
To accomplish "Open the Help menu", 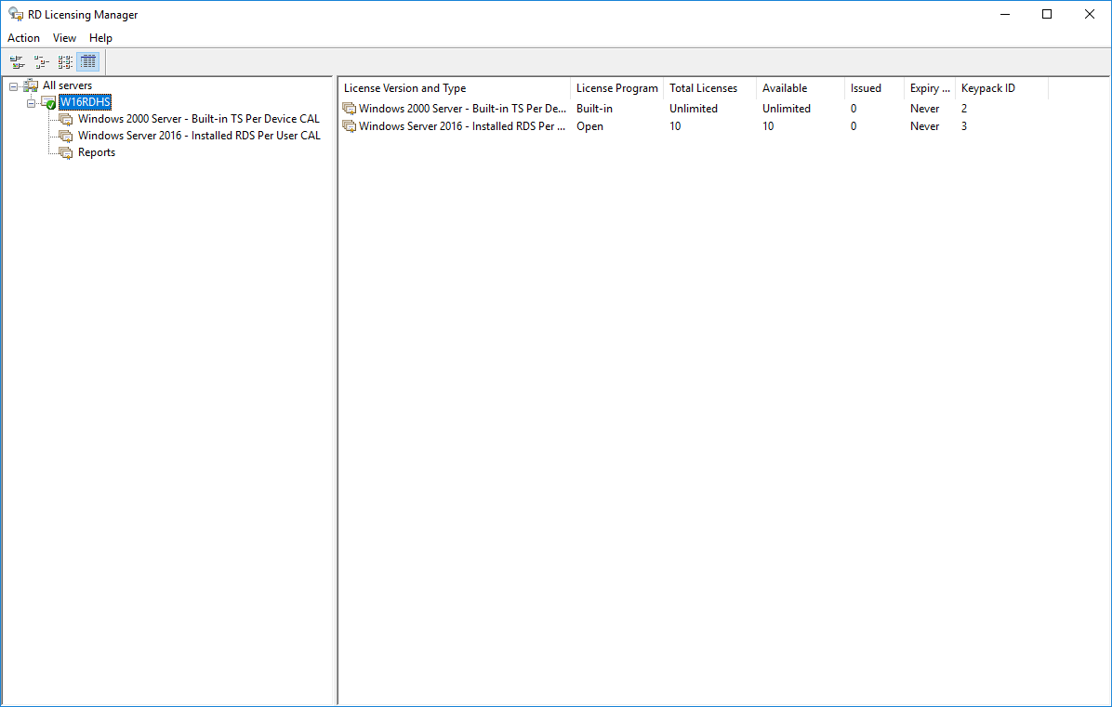I will pos(100,38).
